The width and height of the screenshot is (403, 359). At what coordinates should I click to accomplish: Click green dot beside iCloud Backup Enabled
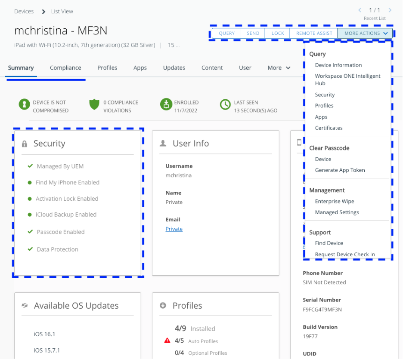[30, 215]
